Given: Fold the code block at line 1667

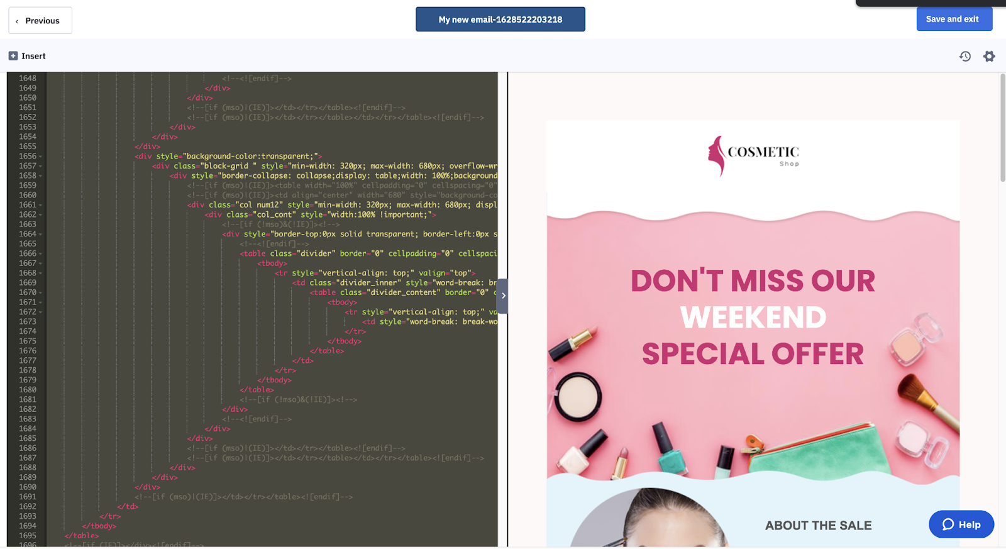Looking at the screenshot, I should click(x=41, y=263).
